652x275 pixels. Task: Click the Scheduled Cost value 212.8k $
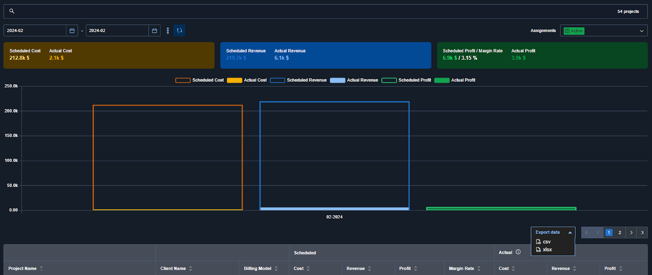pos(20,58)
